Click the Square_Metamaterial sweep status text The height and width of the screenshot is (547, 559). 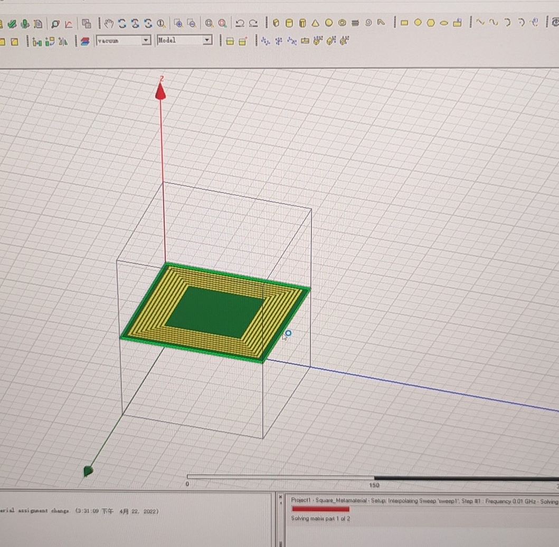tap(424, 501)
